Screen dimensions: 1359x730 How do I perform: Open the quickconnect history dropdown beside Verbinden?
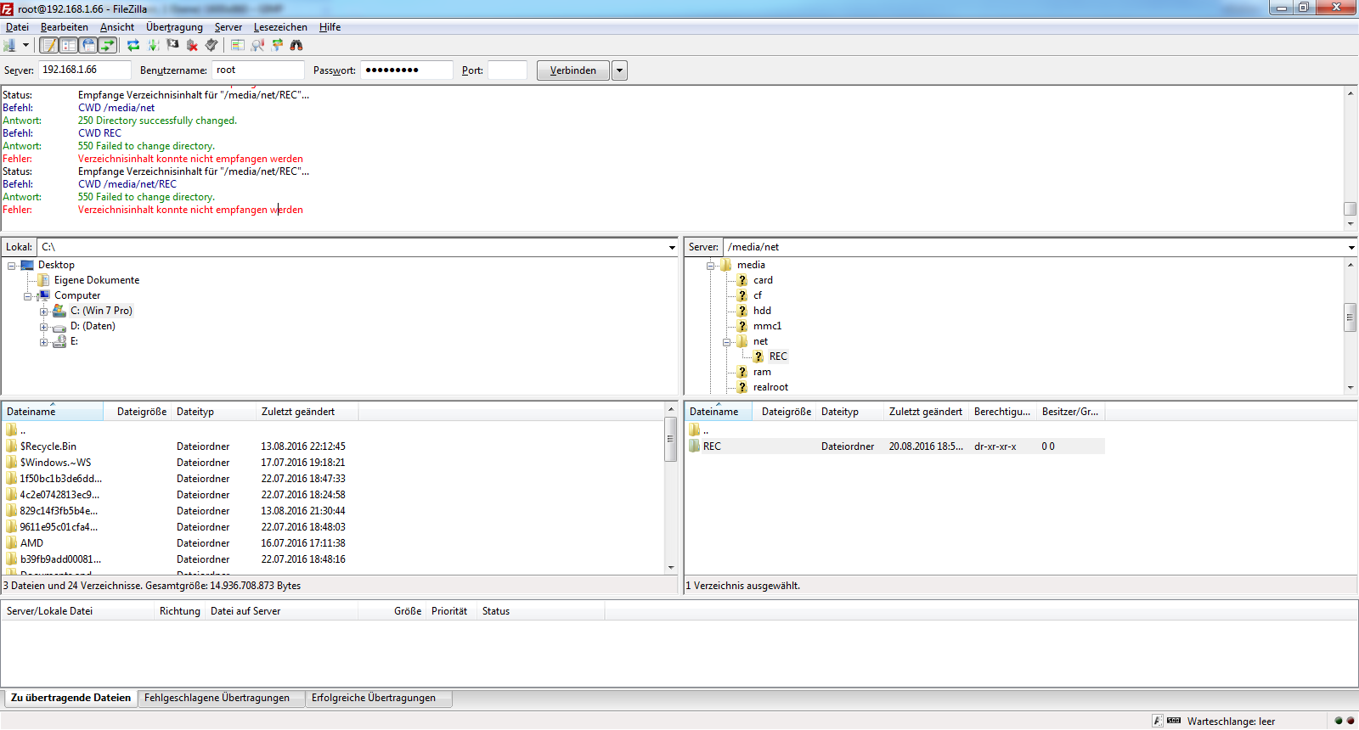pyautogui.click(x=620, y=70)
